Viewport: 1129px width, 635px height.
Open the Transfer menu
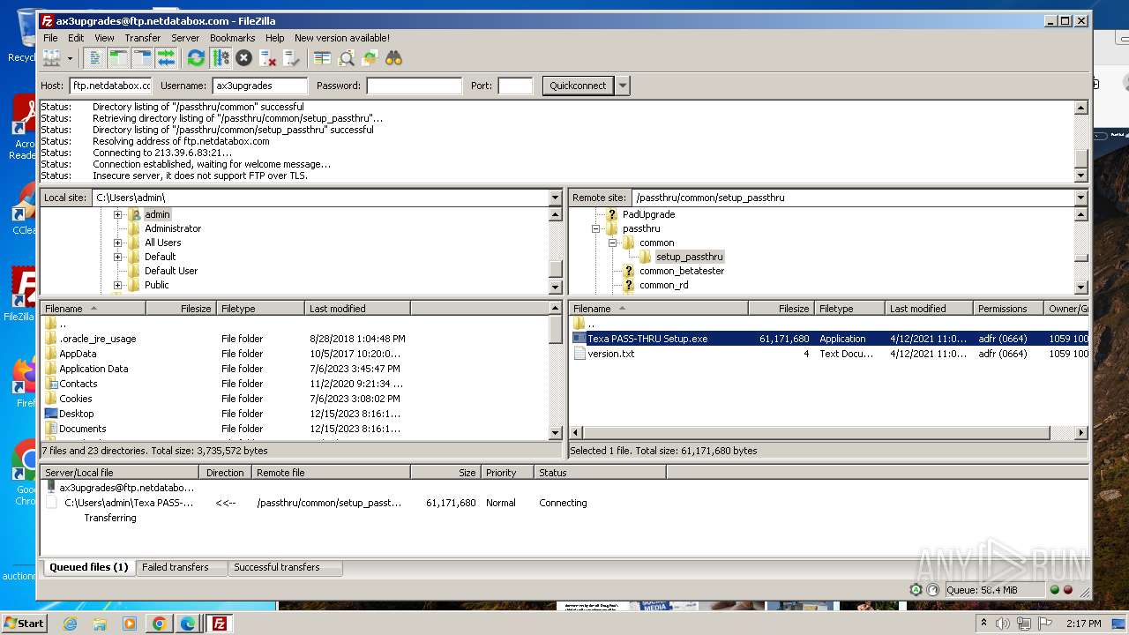142,38
